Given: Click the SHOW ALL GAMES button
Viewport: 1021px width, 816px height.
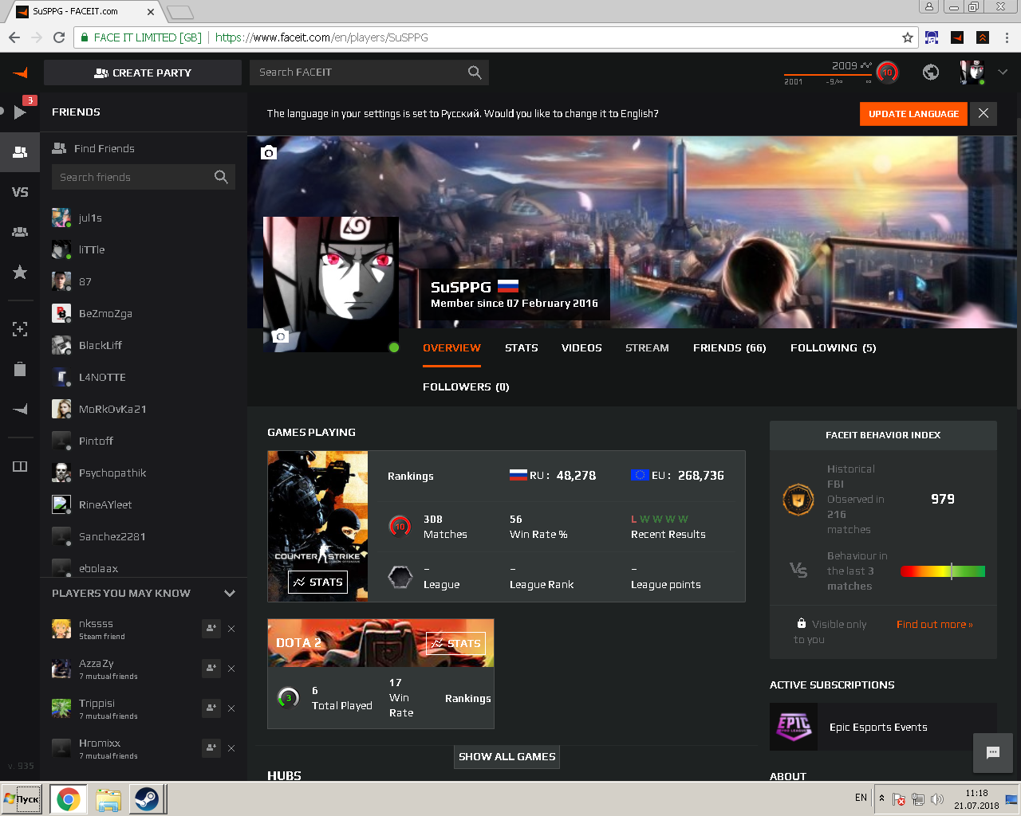Looking at the screenshot, I should [507, 757].
